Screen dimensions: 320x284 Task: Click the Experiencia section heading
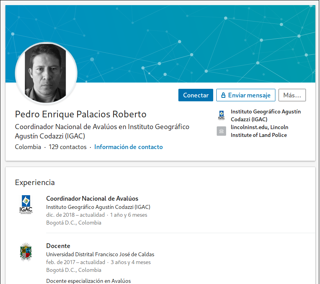35,182
